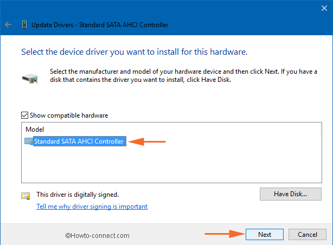Uncheck Show compatible hardware checkbox
333x245 pixels.
coord(24,115)
